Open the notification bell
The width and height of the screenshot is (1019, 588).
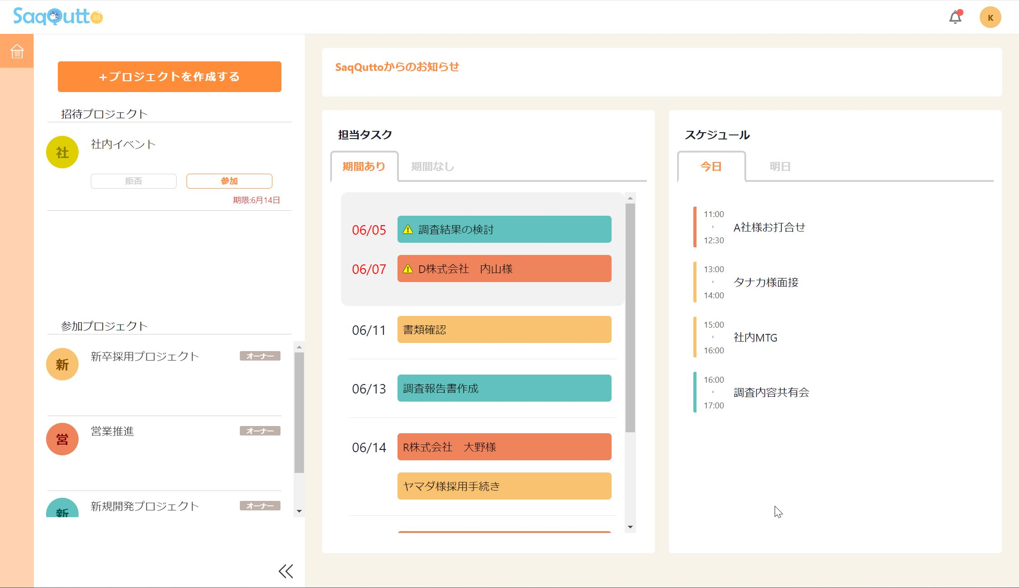tap(955, 18)
